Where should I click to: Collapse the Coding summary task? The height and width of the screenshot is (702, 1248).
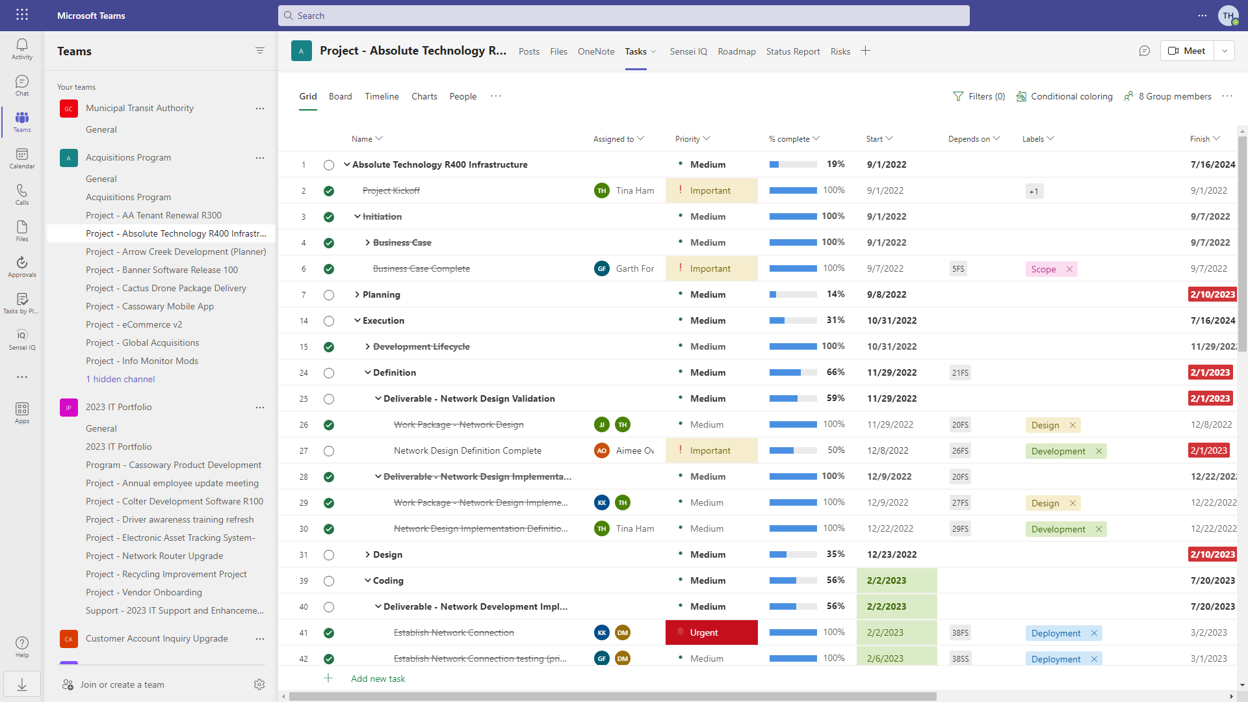pyautogui.click(x=367, y=580)
